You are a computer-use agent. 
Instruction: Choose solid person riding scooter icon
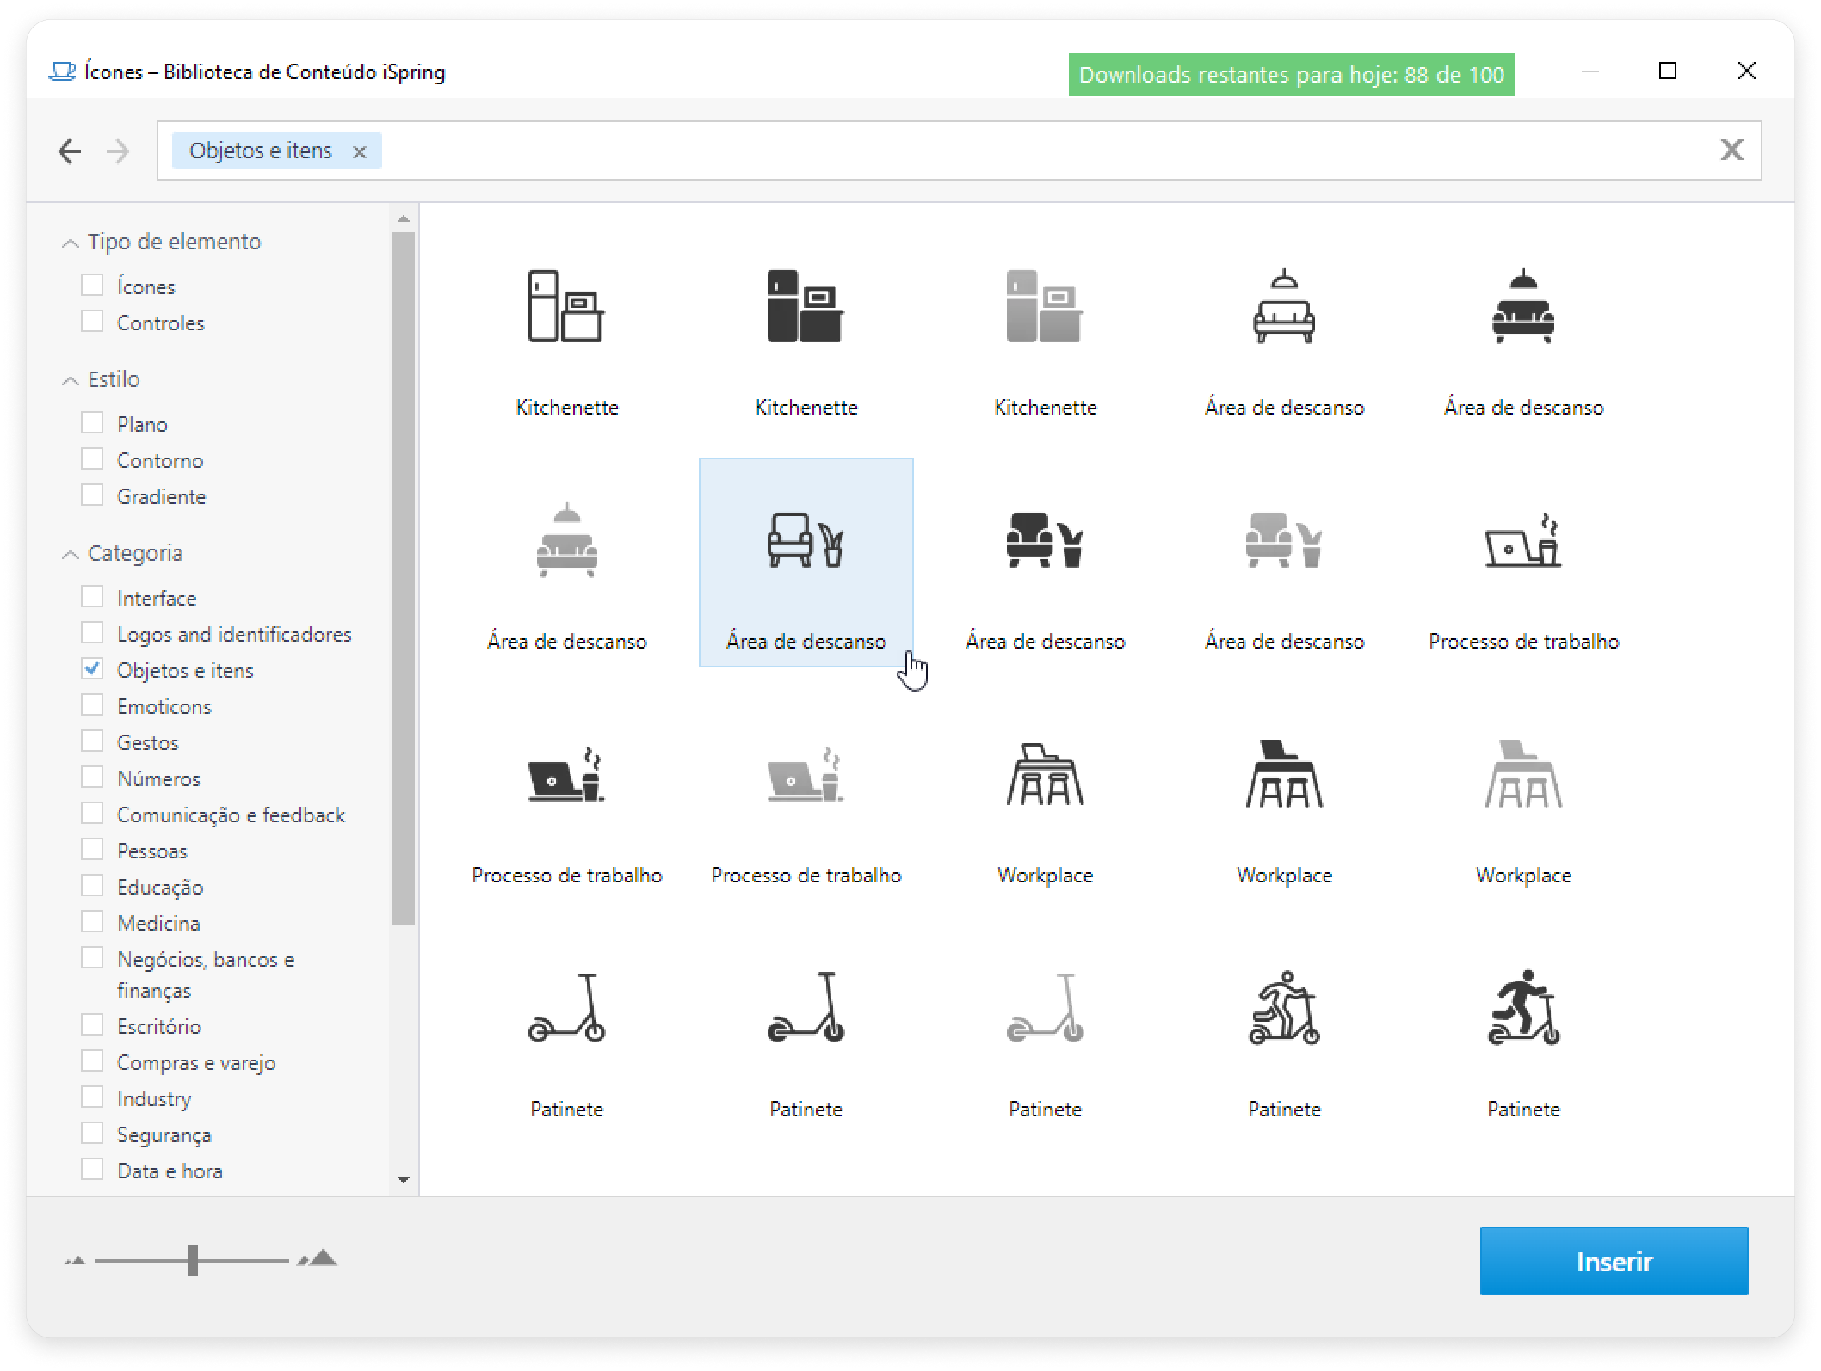click(1523, 1009)
